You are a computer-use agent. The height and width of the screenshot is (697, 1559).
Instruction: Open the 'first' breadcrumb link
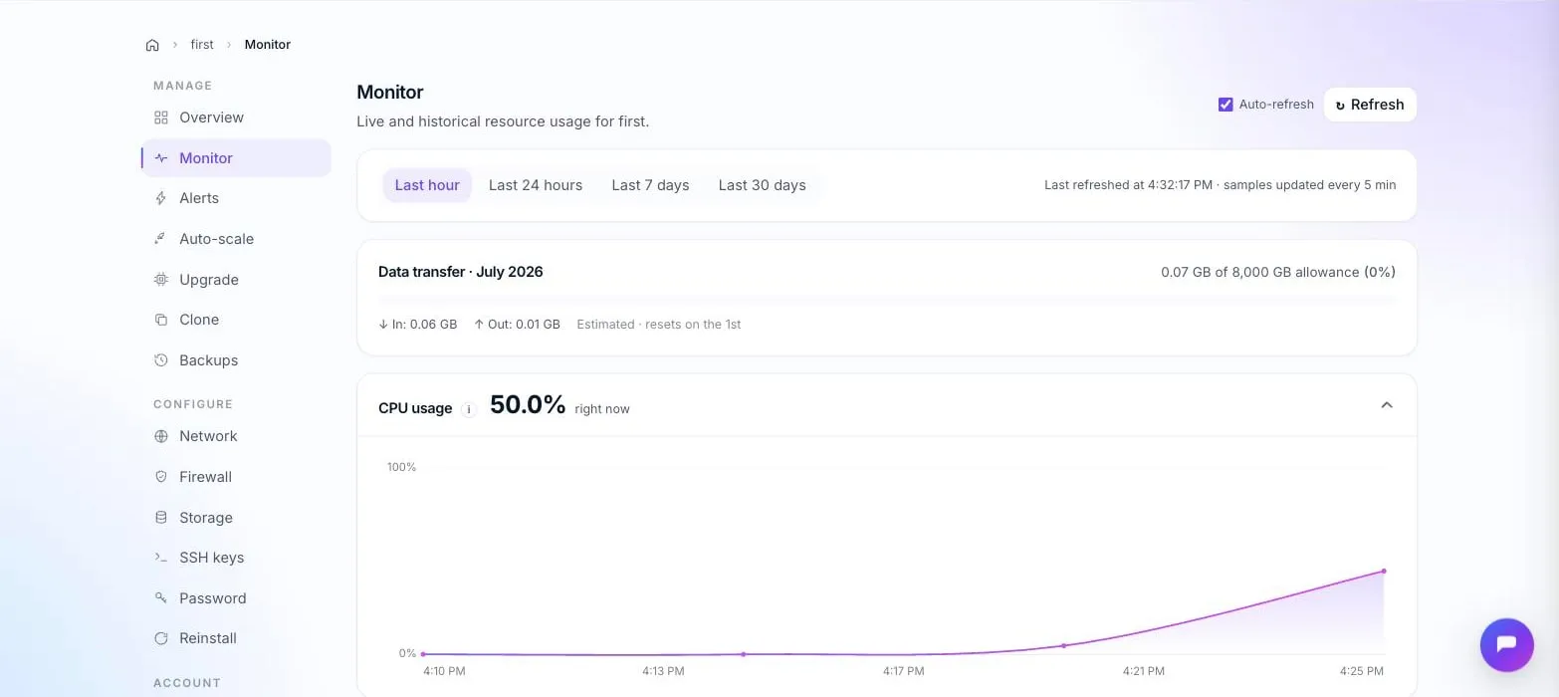(x=202, y=45)
